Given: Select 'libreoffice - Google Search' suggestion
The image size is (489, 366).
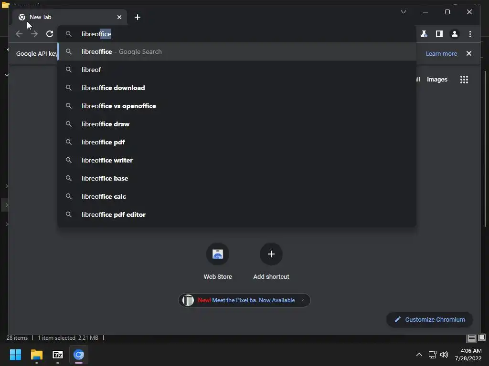Looking at the screenshot, I should 237,51.
